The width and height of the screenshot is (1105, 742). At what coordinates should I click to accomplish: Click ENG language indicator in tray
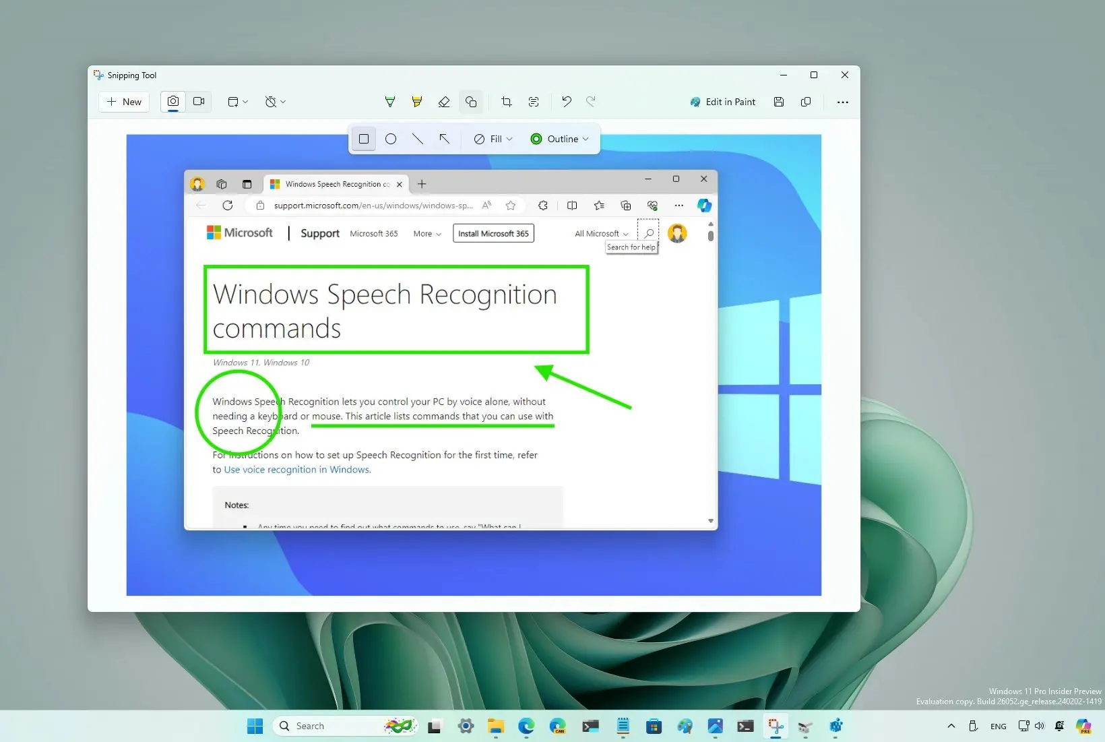[x=999, y=726]
